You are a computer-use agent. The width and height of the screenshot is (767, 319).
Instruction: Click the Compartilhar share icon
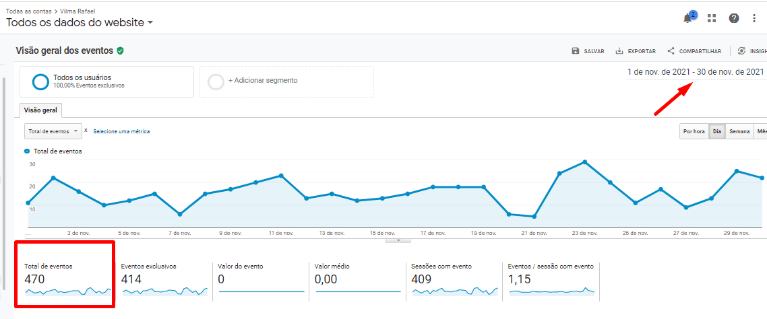click(671, 51)
